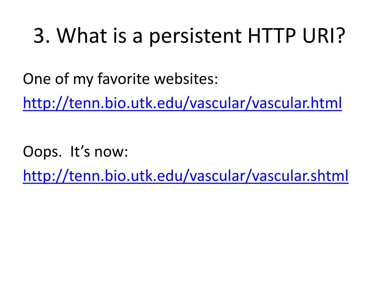The width and height of the screenshot is (379, 284).
Task: Click 'http://' at start of second link
Action: (x=46, y=176)
